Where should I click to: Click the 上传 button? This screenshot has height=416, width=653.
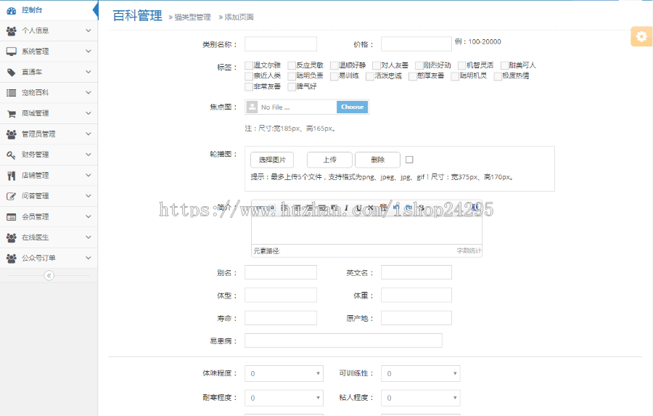point(329,160)
